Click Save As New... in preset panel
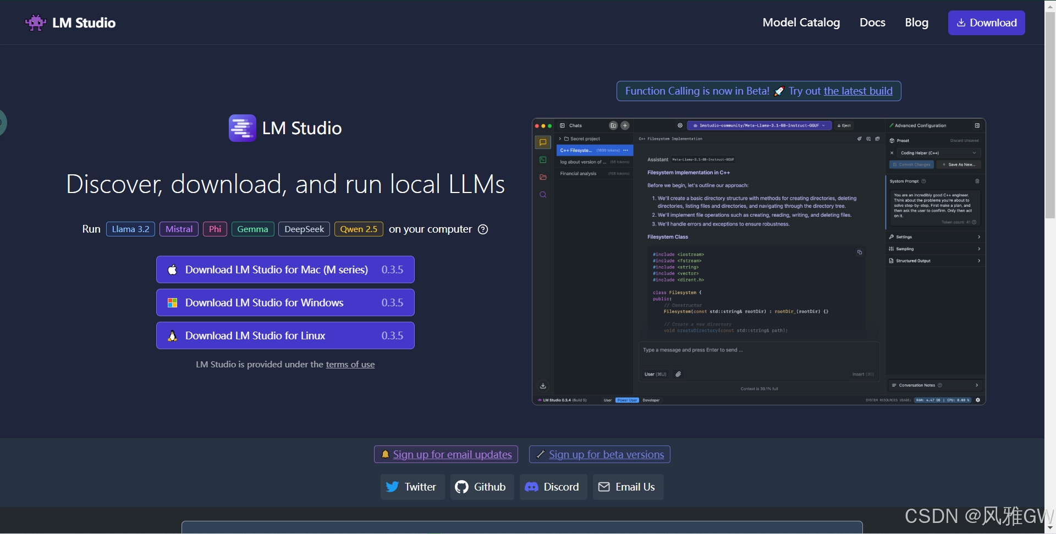The height and width of the screenshot is (534, 1056). [x=959, y=164]
